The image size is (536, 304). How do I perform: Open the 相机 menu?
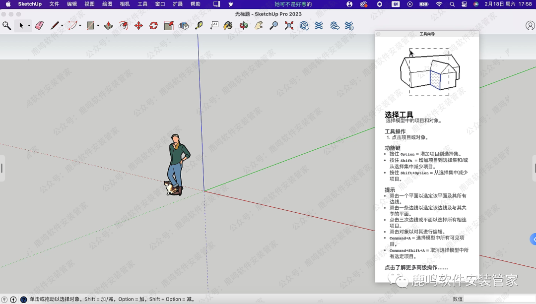(125, 4)
